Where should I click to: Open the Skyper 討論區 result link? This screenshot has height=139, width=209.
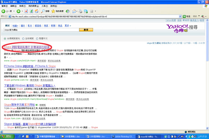point(30,124)
